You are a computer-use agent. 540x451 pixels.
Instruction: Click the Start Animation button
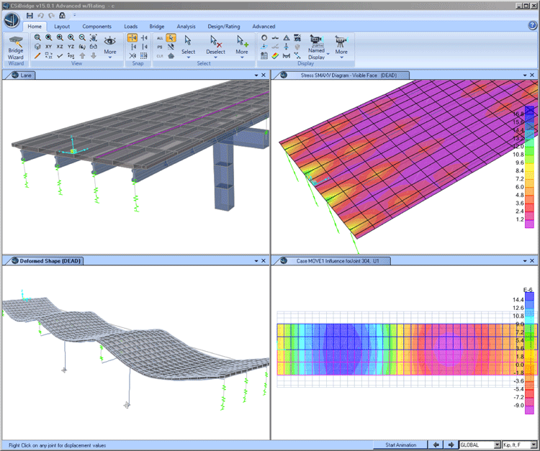400,445
